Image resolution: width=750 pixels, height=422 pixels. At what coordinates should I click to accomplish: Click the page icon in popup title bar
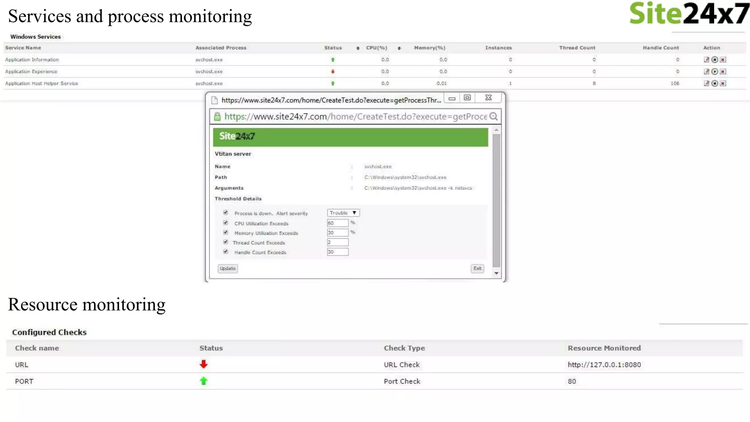tap(215, 100)
